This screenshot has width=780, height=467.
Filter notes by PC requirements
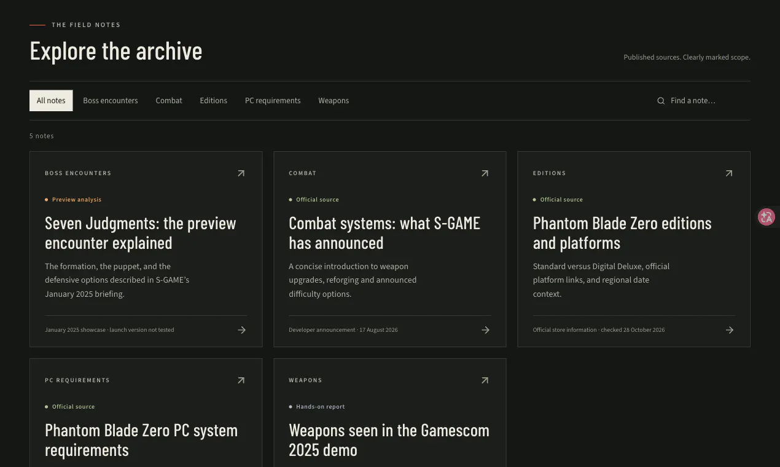point(273,101)
